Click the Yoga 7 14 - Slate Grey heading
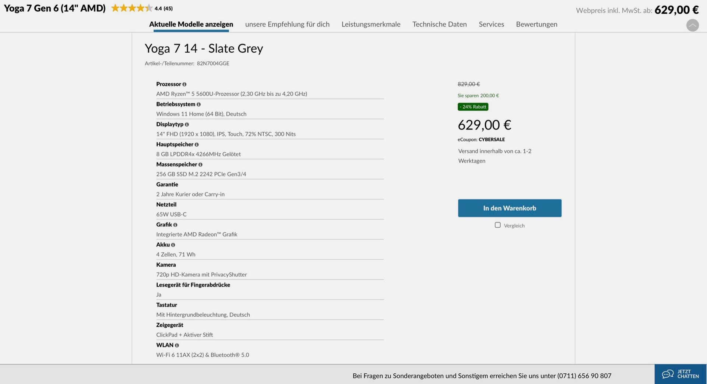Screen dimensions: 707x384 coord(204,48)
